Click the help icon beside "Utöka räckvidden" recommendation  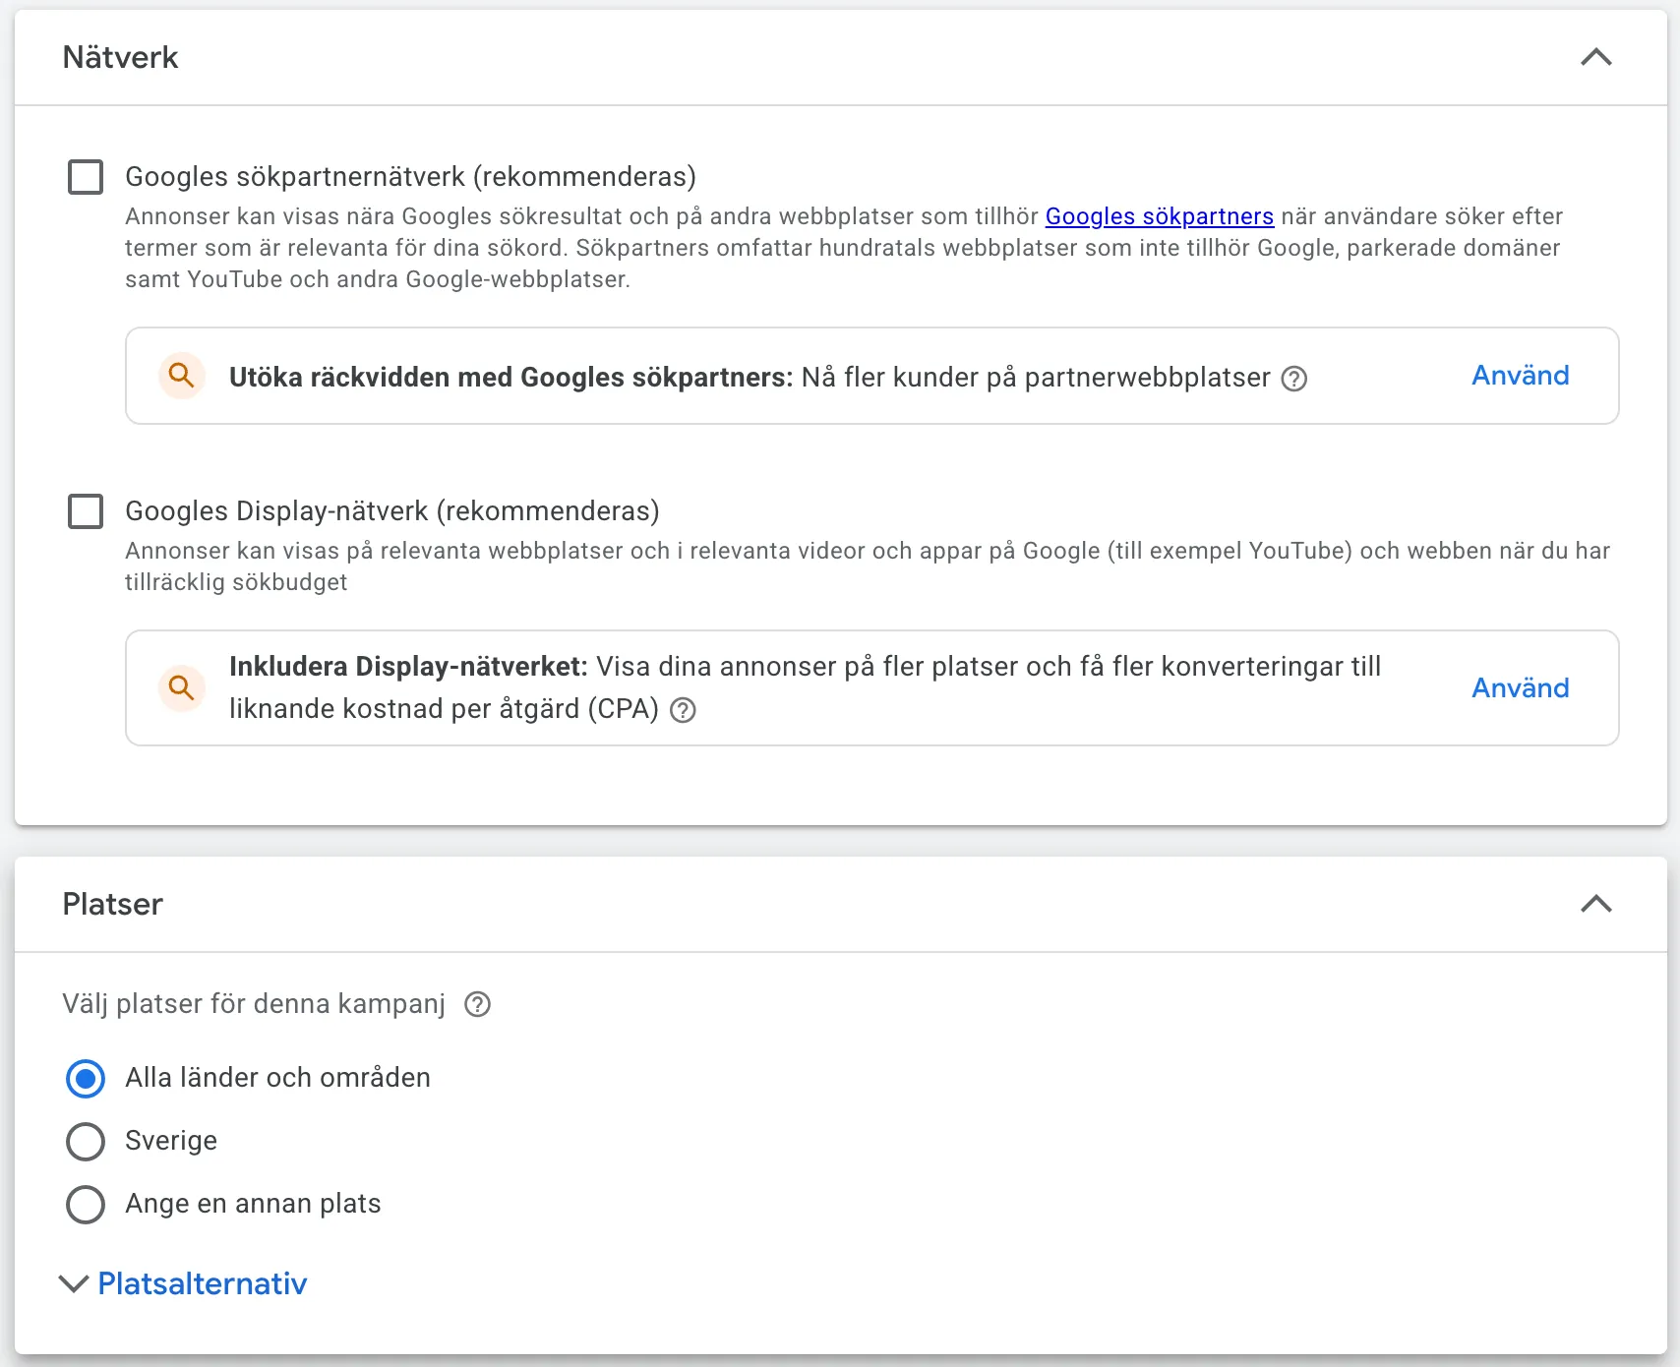(x=1295, y=378)
